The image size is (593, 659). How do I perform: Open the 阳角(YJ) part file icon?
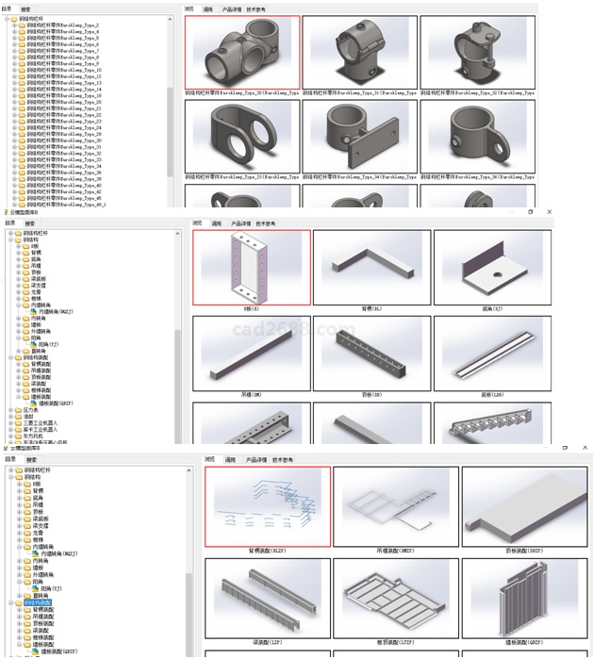click(x=34, y=345)
